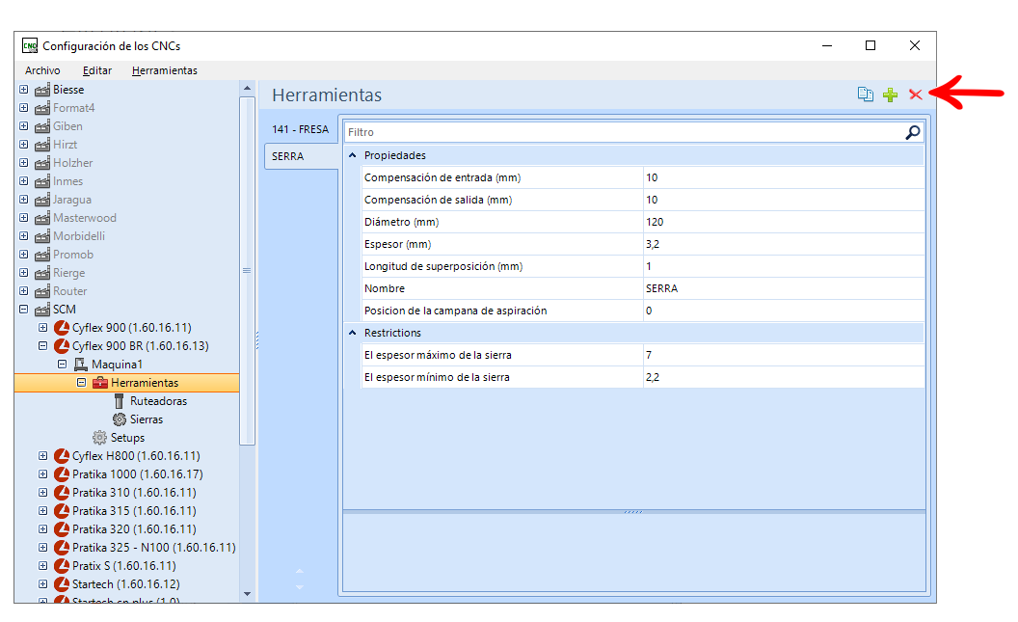Select the Sierras saw blade icon
This screenshot has height=622, width=1018.
pos(120,419)
